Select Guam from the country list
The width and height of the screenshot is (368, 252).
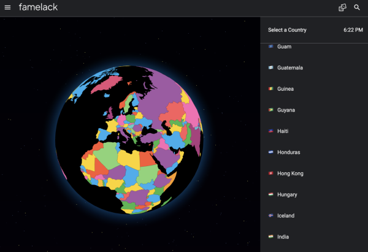coord(284,47)
